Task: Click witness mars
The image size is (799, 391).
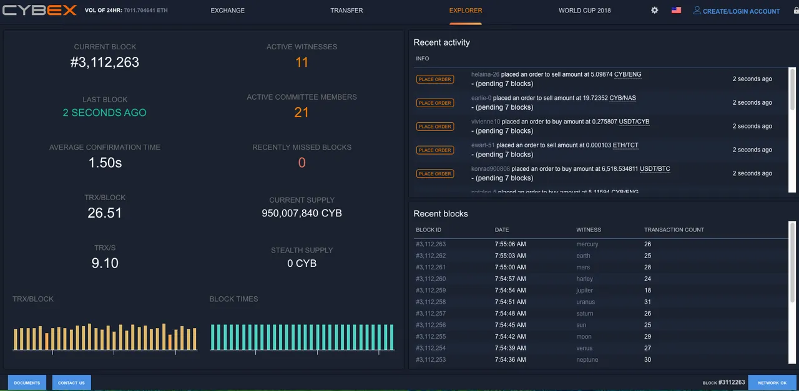Action: tap(583, 268)
